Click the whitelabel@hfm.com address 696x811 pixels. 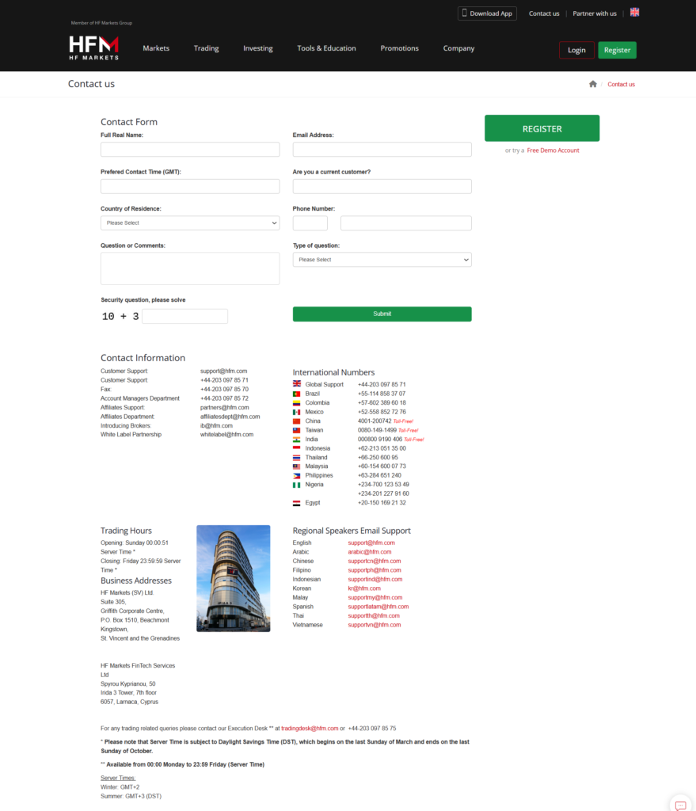(x=227, y=435)
